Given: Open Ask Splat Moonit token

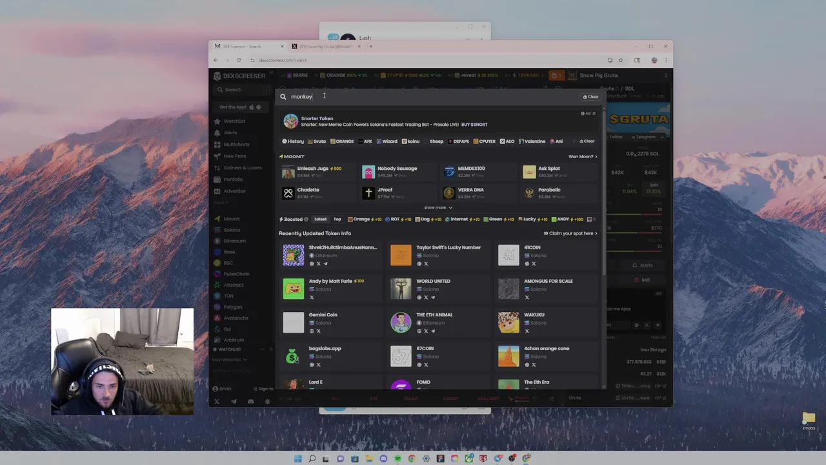Looking at the screenshot, I should pos(559,172).
